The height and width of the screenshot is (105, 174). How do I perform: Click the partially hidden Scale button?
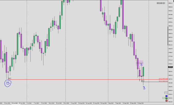166,93
